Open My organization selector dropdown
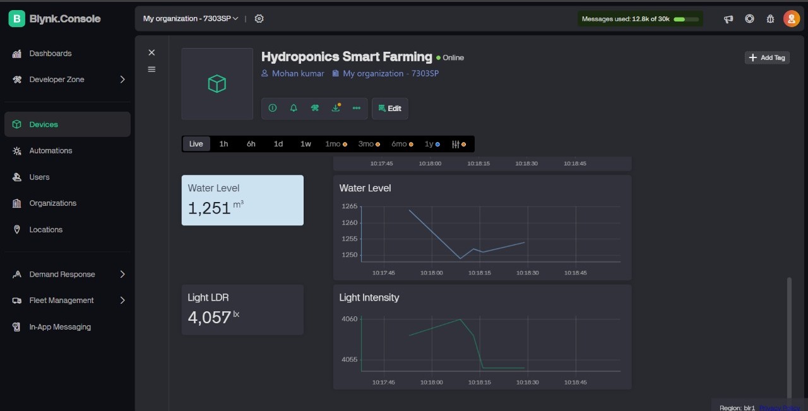 tap(189, 18)
